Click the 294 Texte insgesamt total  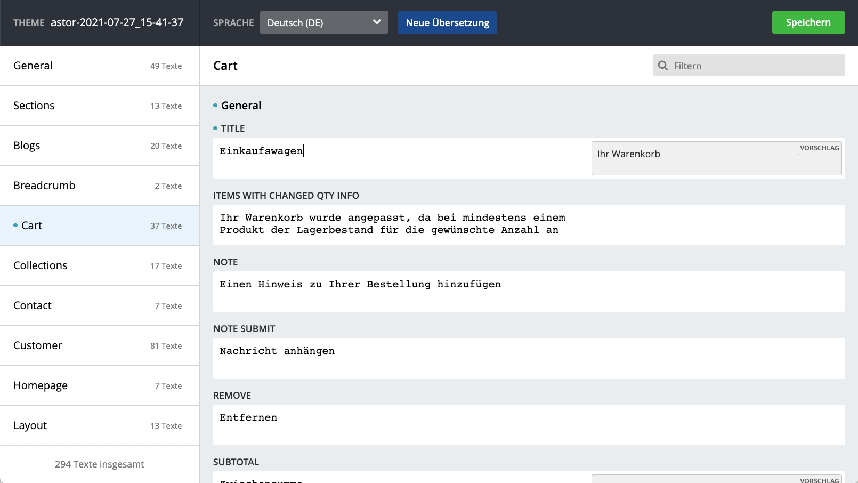[100, 464]
